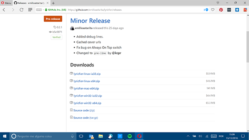Click the blue plus extension icon

click(237, 10)
